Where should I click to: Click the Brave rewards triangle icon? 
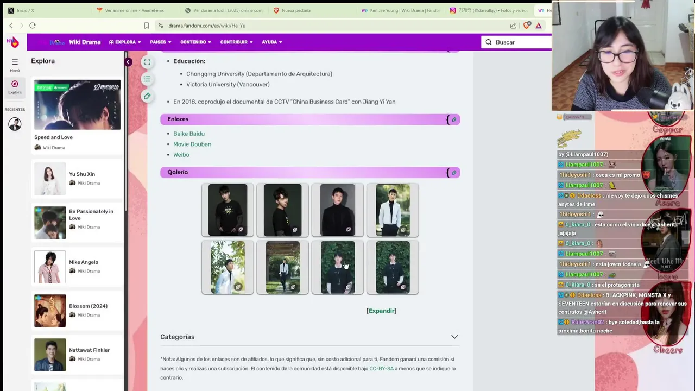(x=539, y=26)
